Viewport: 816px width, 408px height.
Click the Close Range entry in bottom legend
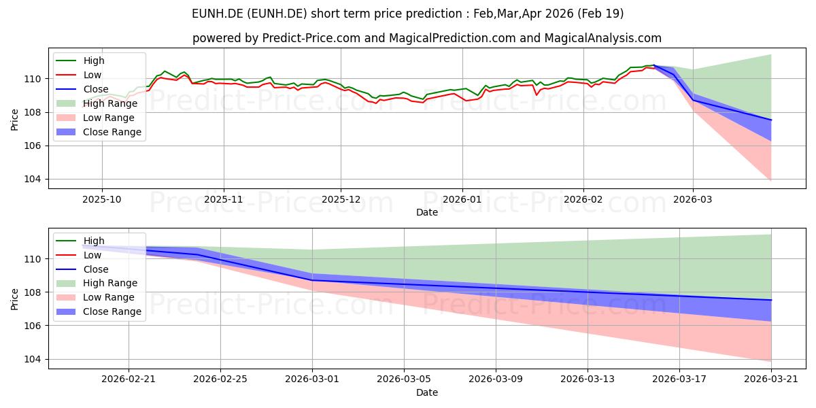100,312
